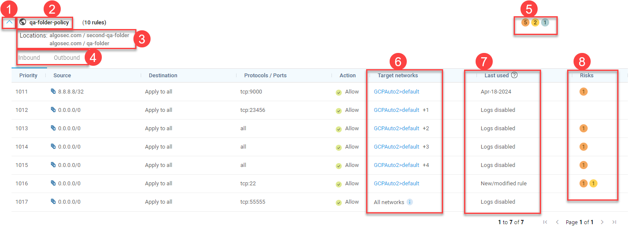
Task: Switch to the Outbound tab
Action: pyautogui.click(x=67, y=58)
